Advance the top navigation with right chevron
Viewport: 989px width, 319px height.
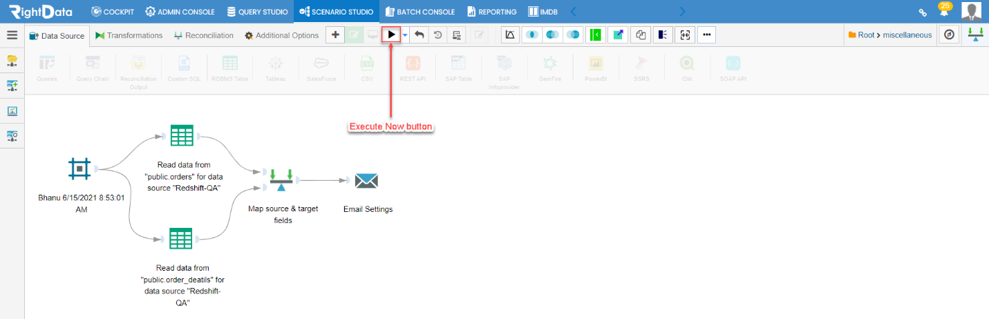coord(683,12)
